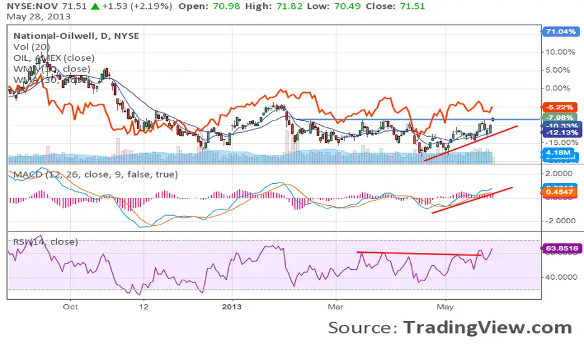This screenshot has height=345, width=584.
Task: Click the 4.18M volume label
Action: 558,152
